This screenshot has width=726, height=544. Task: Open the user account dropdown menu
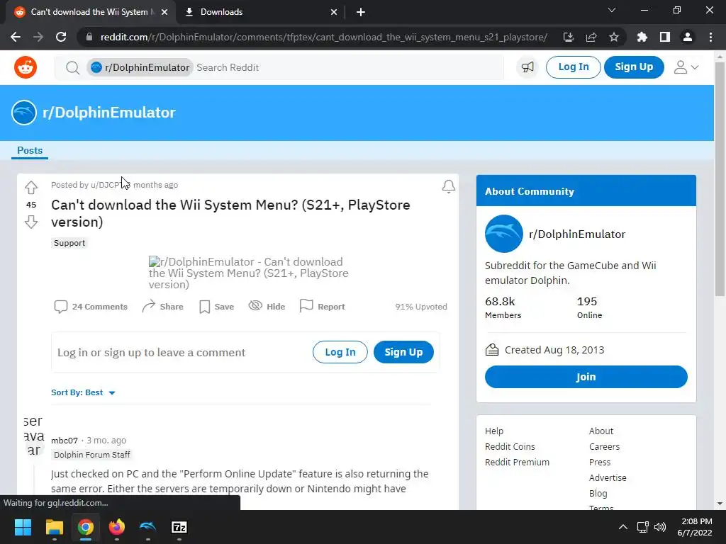pyautogui.click(x=686, y=67)
